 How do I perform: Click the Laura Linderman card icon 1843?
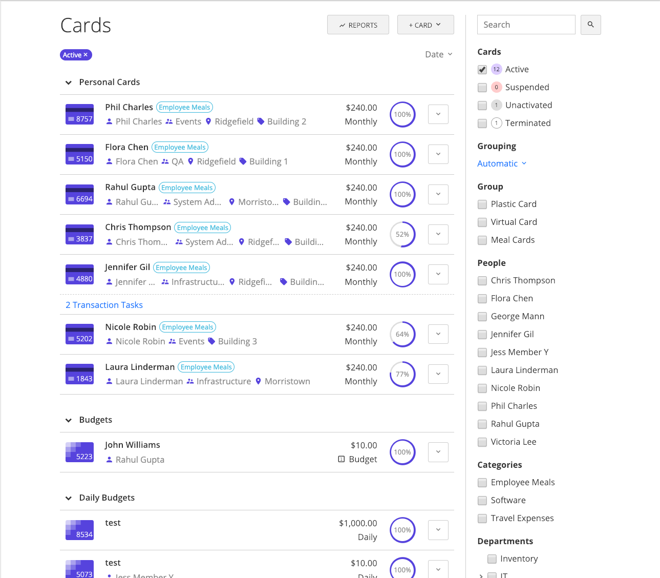[x=79, y=374]
